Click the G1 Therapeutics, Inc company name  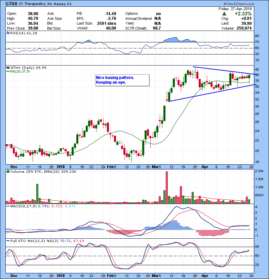pyautogui.click(x=35, y=4)
